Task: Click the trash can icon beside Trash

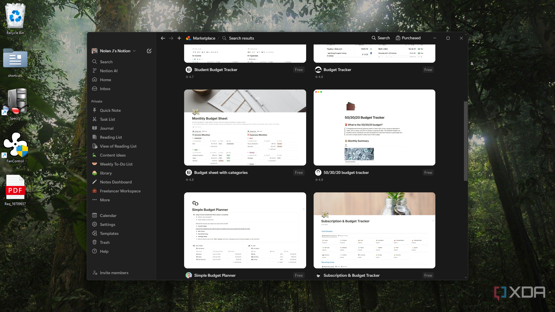Action: [95, 242]
